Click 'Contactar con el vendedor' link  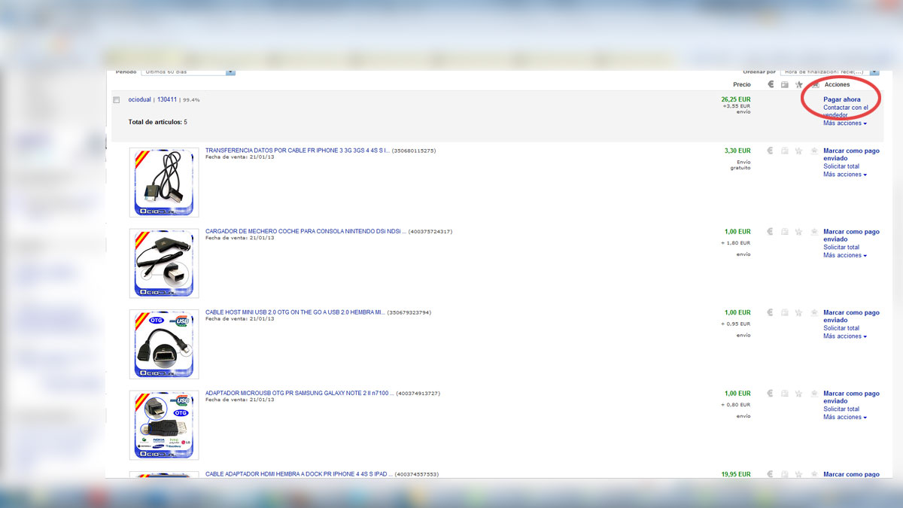click(x=845, y=111)
